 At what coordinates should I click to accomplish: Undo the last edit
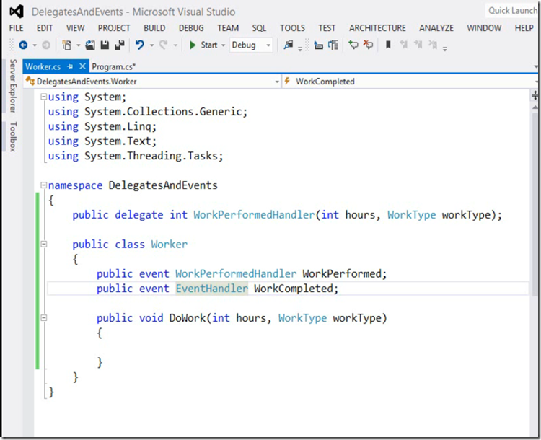tap(140, 45)
